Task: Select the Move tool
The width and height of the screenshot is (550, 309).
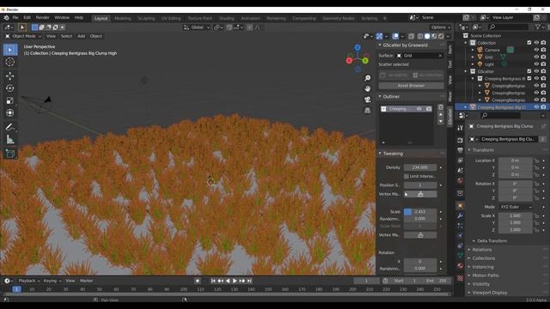Action: point(9,76)
